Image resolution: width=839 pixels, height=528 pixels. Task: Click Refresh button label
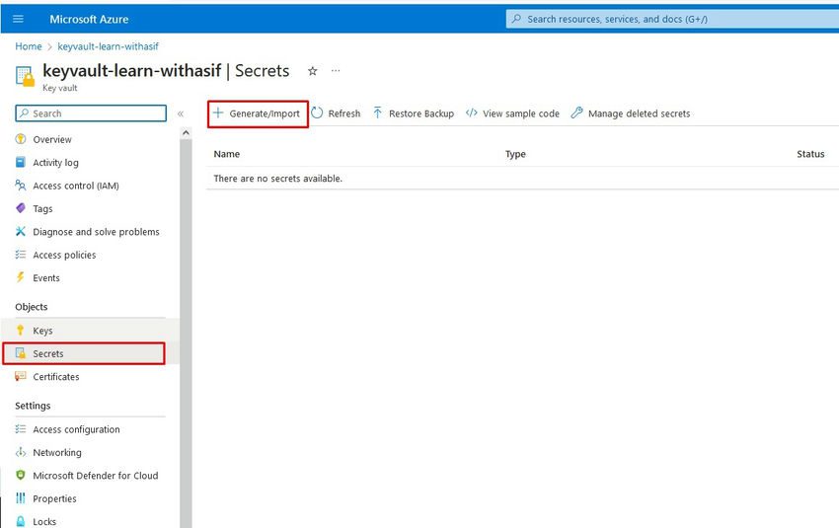344,113
